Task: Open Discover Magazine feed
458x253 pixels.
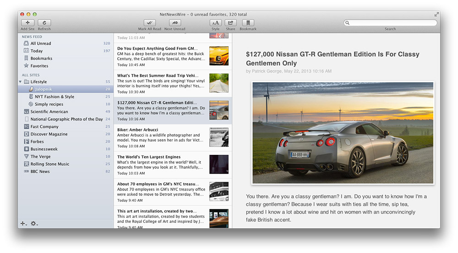Action: (x=66, y=134)
